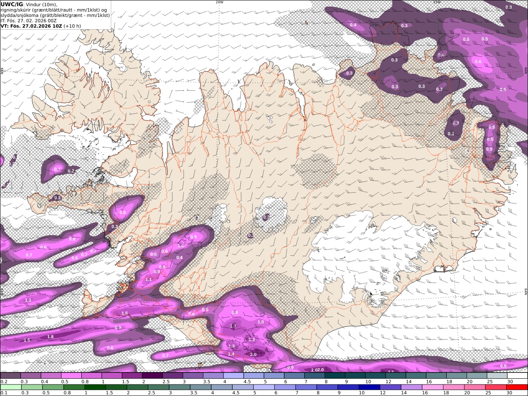Select the lightest green 0.1 legend swatch
This screenshot has width=528, height=396.
coord(10,387)
